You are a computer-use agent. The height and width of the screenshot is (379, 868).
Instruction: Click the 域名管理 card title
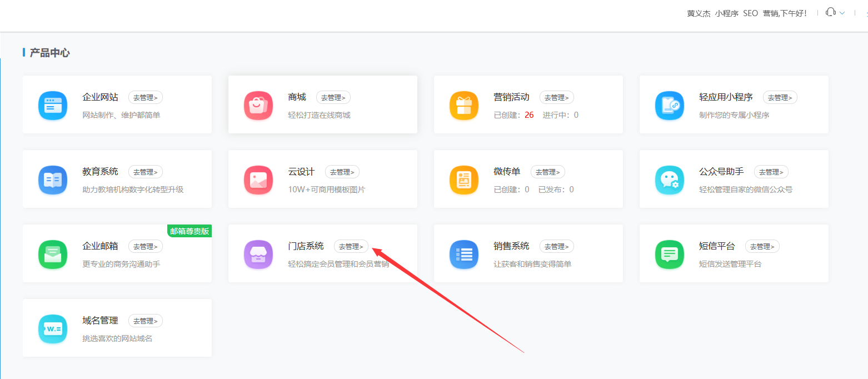coord(100,321)
